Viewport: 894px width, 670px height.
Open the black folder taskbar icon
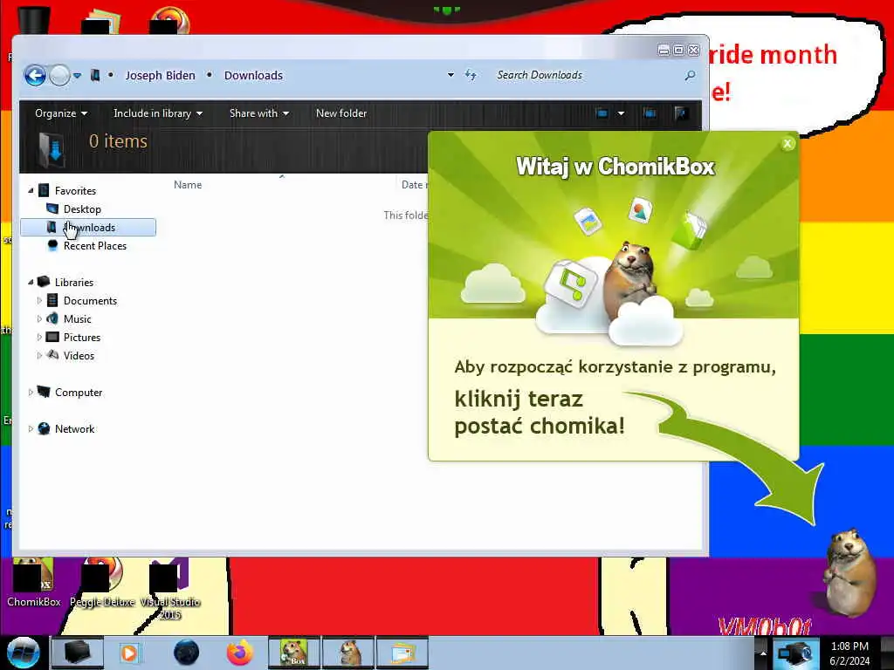pyautogui.click(x=78, y=653)
